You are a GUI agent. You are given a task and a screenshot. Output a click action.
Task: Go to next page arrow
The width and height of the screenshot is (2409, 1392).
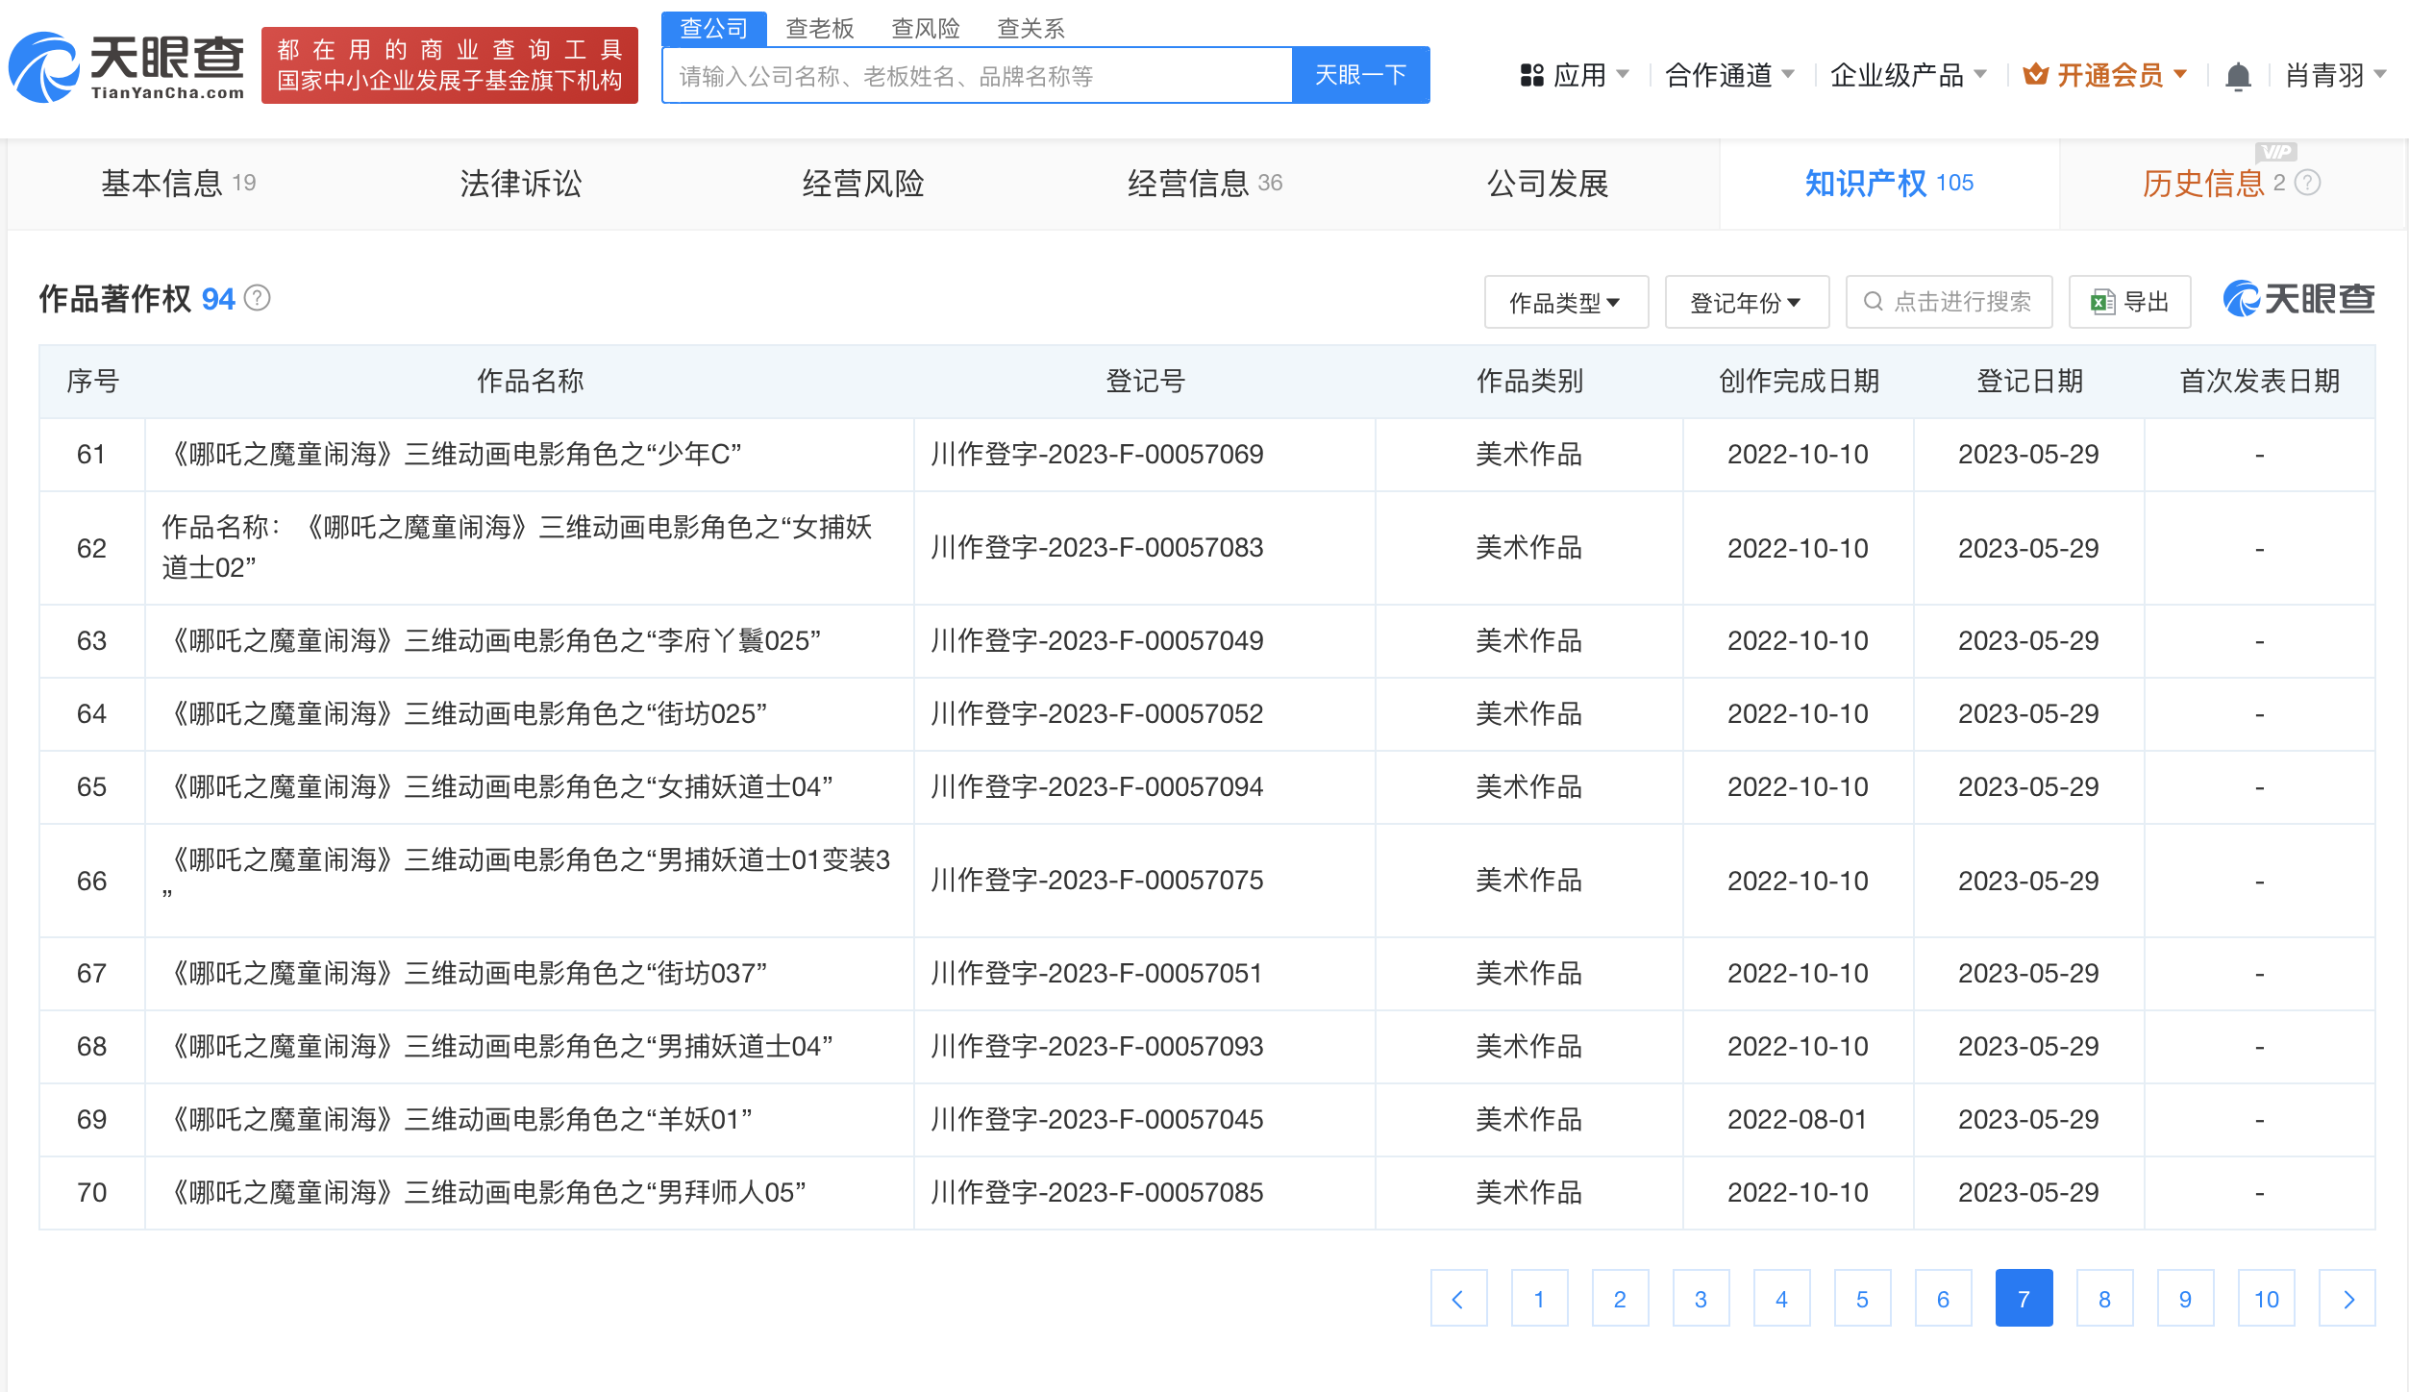(x=2347, y=1299)
